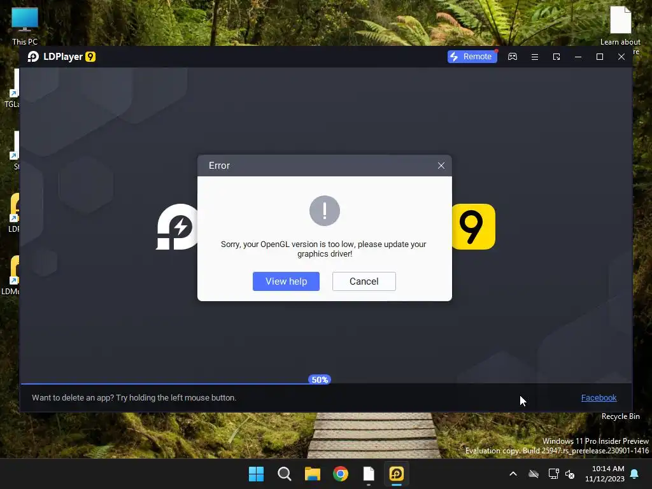Screen dimensions: 652x489
Task: Open the LDPlayer hamburger menu
Action: click(x=535, y=57)
